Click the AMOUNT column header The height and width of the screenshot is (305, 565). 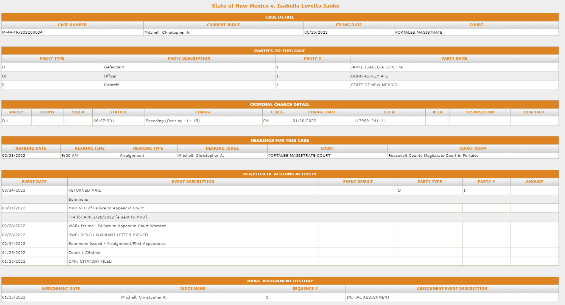coord(534,182)
